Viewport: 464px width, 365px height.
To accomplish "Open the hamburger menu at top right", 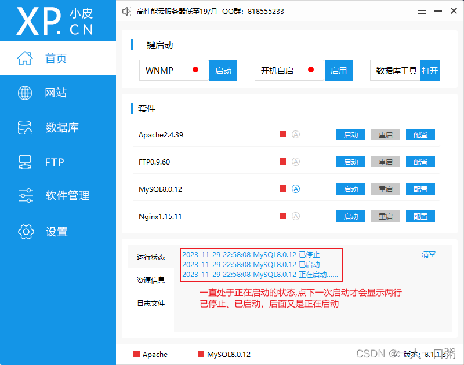I will click(x=421, y=10).
